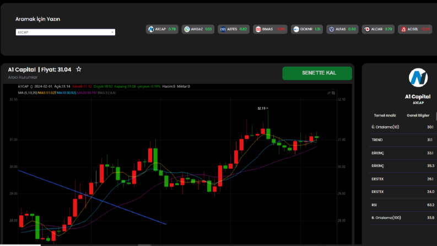Toggle the favorite star next to A1 Capital
The height and width of the screenshot is (246, 437).
point(79,69)
